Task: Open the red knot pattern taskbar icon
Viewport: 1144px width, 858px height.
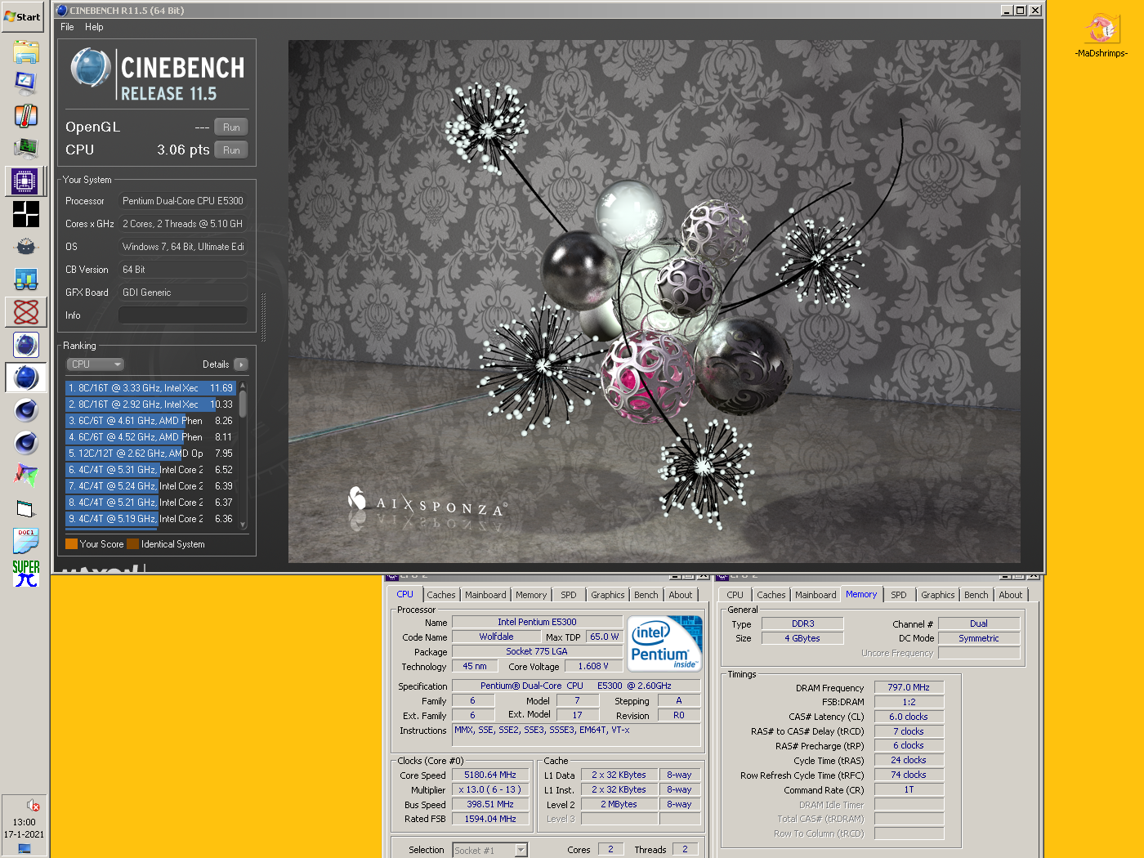Action: click(x=25, y=311)
